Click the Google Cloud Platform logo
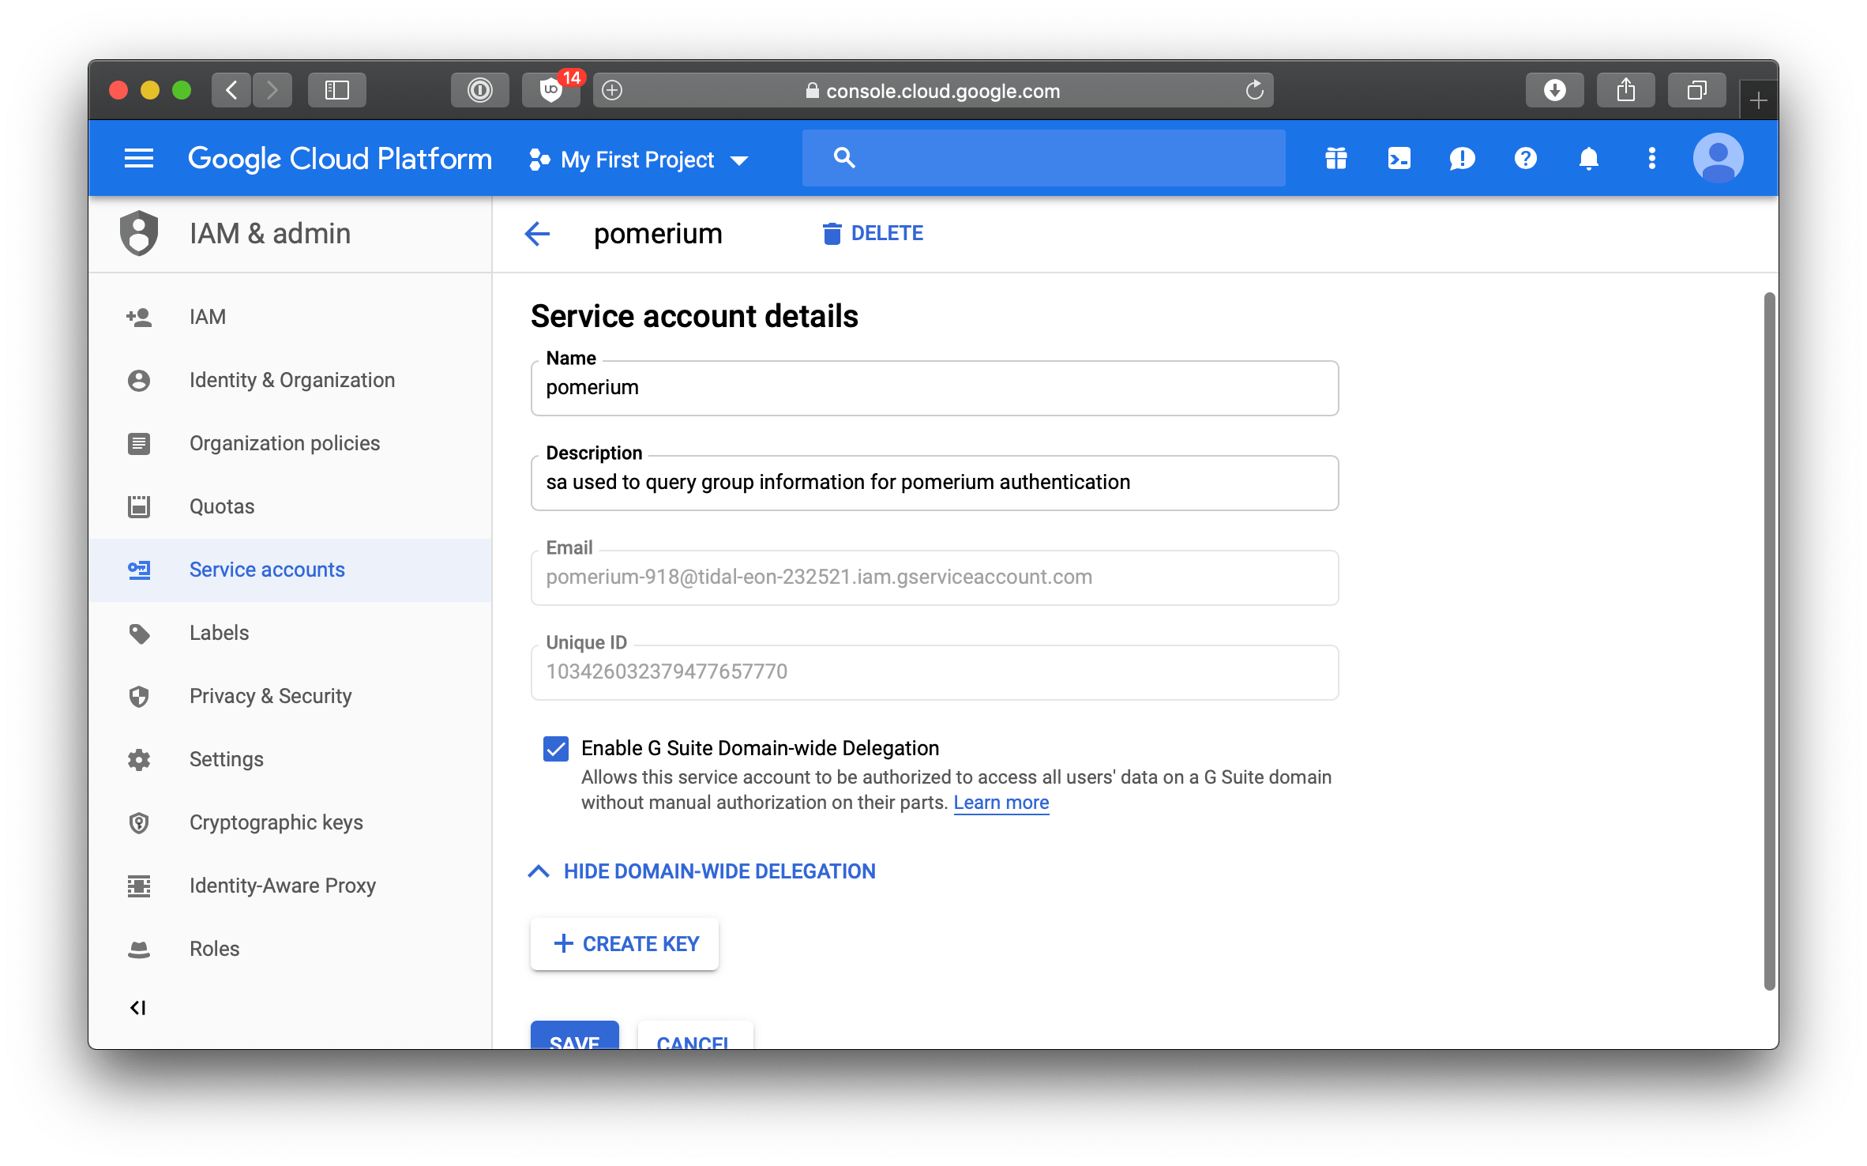 (x=340, y=159)
